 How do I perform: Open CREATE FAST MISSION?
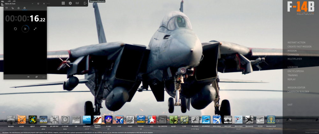(x=300, y=47)
